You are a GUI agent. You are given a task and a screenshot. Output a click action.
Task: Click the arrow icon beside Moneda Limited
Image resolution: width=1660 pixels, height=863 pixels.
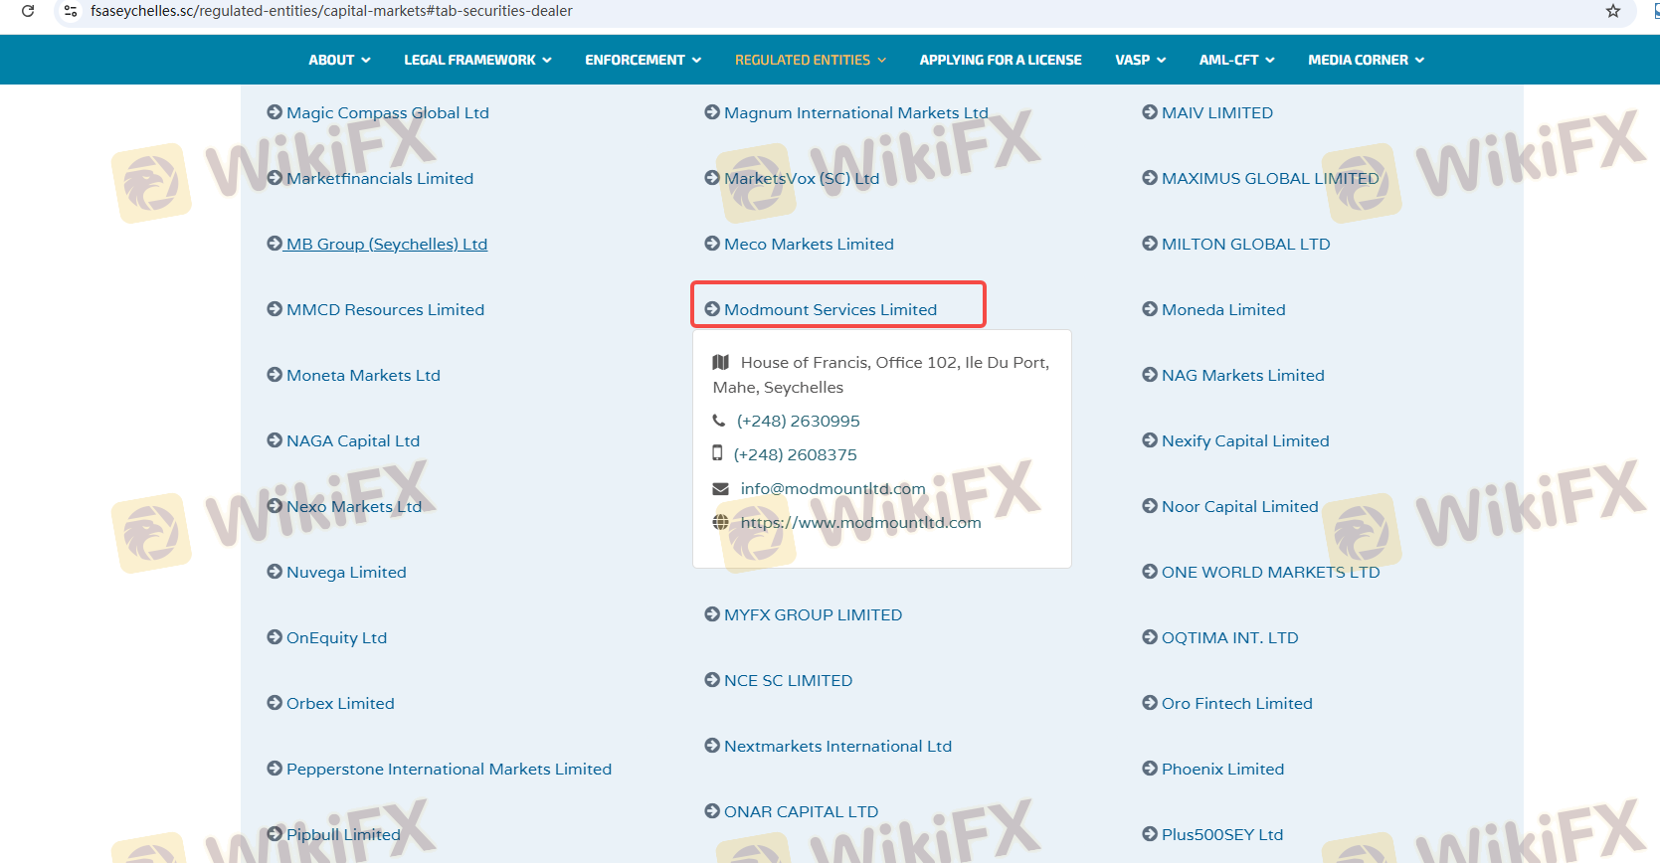point(1150,309)
